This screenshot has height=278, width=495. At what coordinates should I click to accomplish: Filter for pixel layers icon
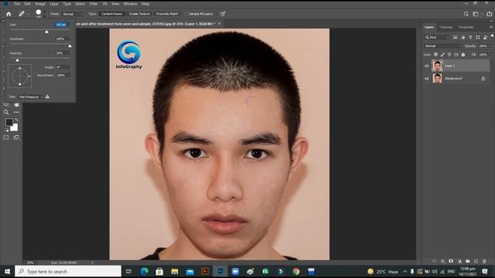456,38
